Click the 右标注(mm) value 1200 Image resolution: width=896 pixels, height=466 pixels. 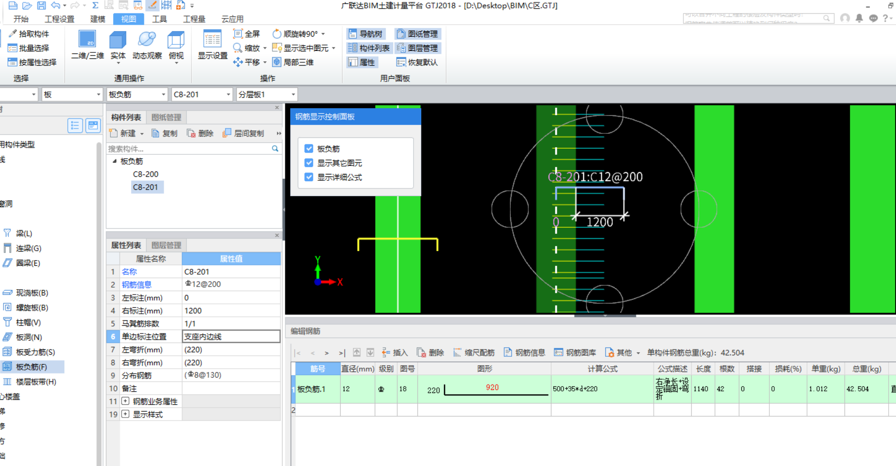pos(231,310)
